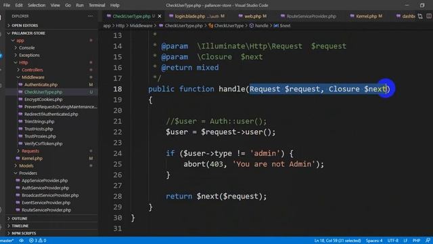The image size is (433, 244).
Task: Open RouteServiceProvider.php in explorer tree
Action: coord(51,210)
